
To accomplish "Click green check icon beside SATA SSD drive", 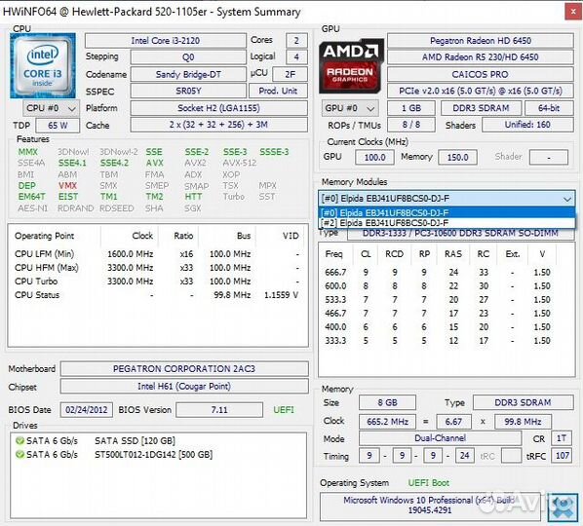I will click(x=19, y=441).
